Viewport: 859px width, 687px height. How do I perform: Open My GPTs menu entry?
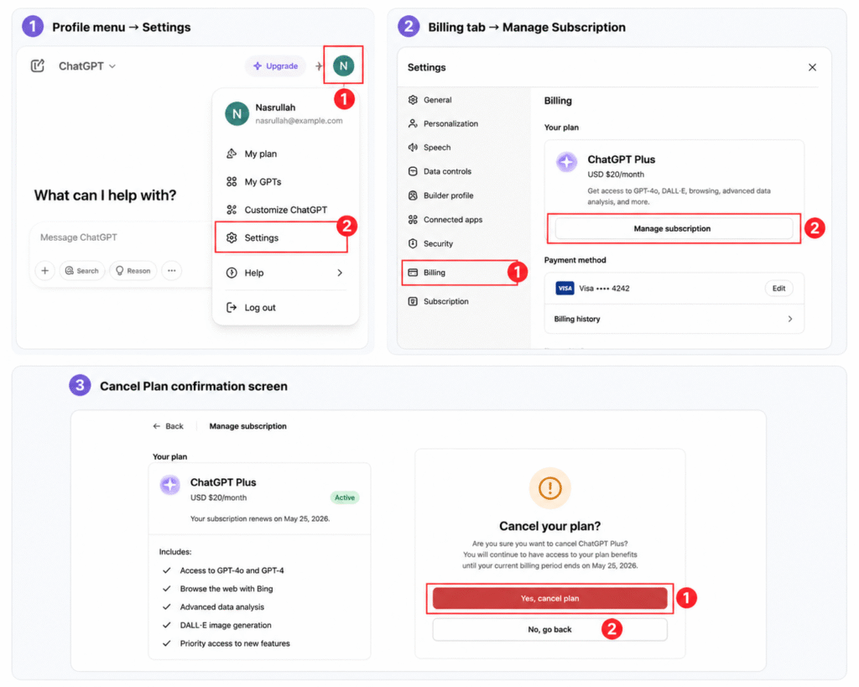click(x=285, y=182)
